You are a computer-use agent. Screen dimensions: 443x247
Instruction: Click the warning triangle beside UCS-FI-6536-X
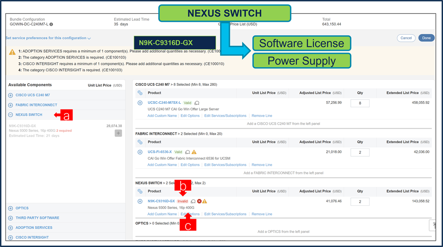194,152
